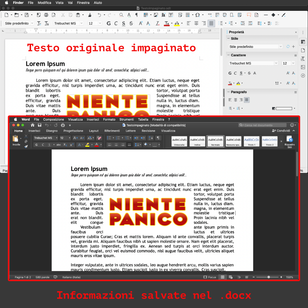Switch to the Layout ribbon tab

coord(94,131)
